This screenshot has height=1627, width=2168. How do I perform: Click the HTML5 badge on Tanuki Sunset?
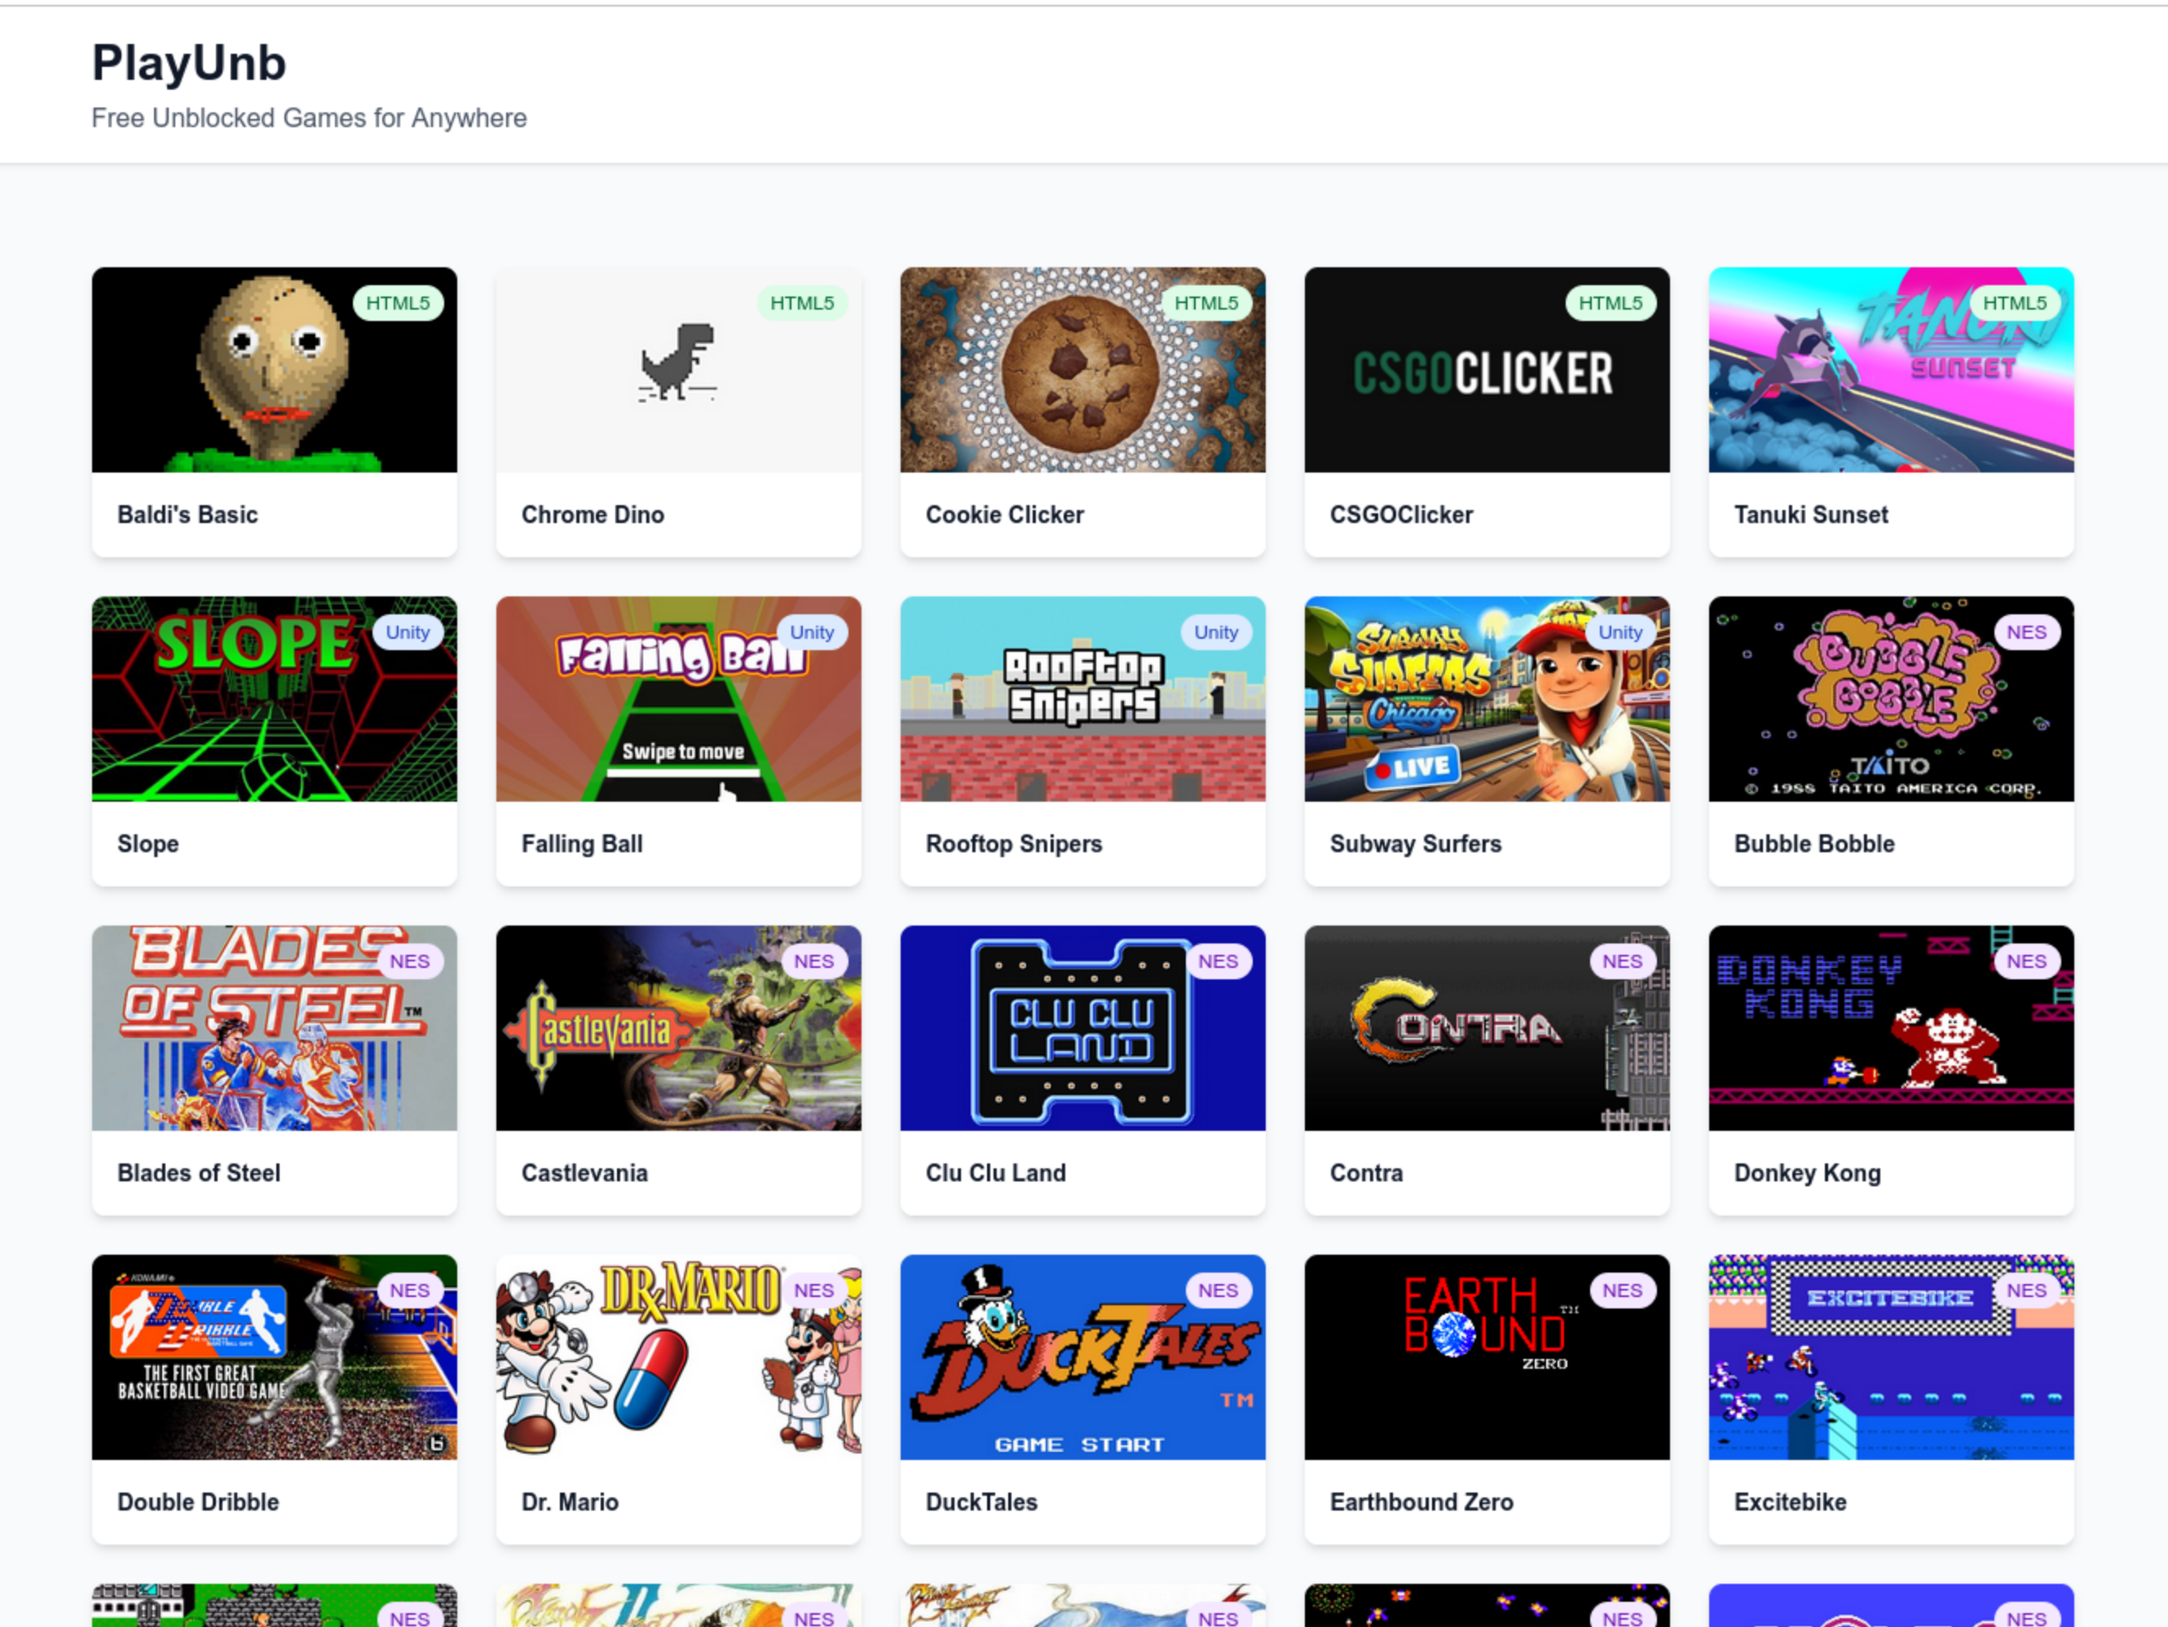click(x=2015, y=304)
